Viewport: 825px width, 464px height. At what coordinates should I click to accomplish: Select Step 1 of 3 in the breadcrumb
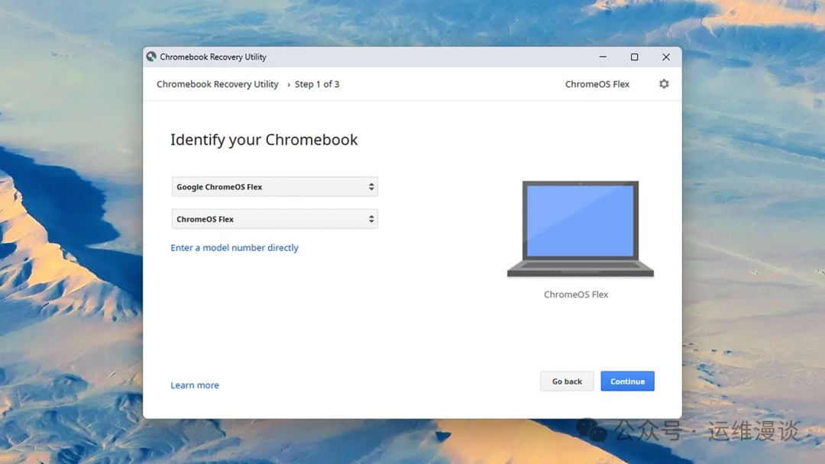click(x=317, y=84)
